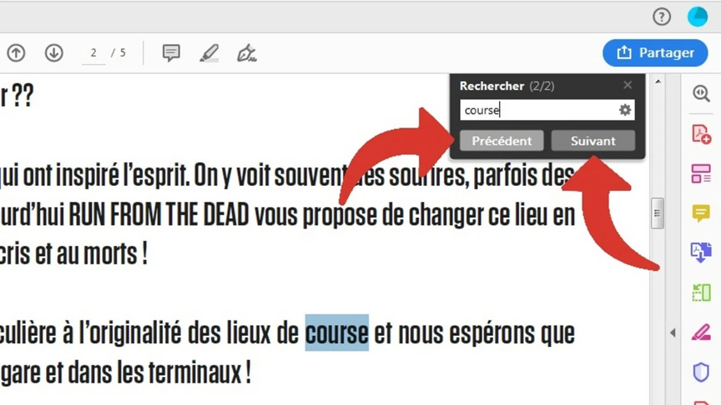721x405 pixels.
Task: Open the sticky note comment tool
Action: 171,53
